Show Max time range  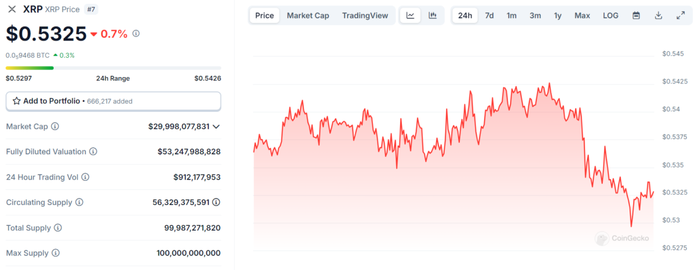pos(582,16)
